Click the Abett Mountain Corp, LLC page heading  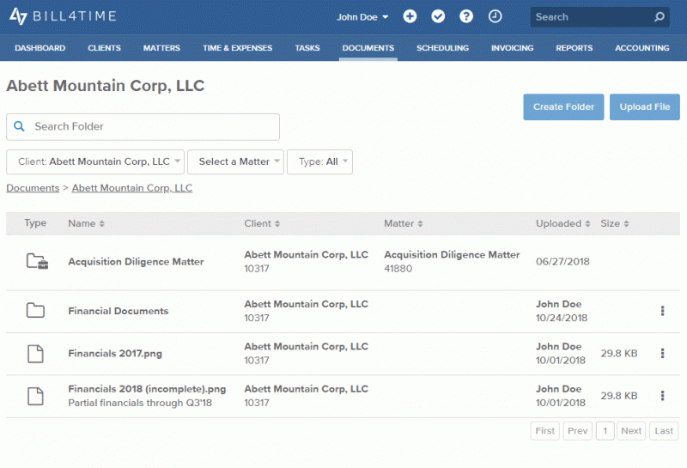[105, 86]
